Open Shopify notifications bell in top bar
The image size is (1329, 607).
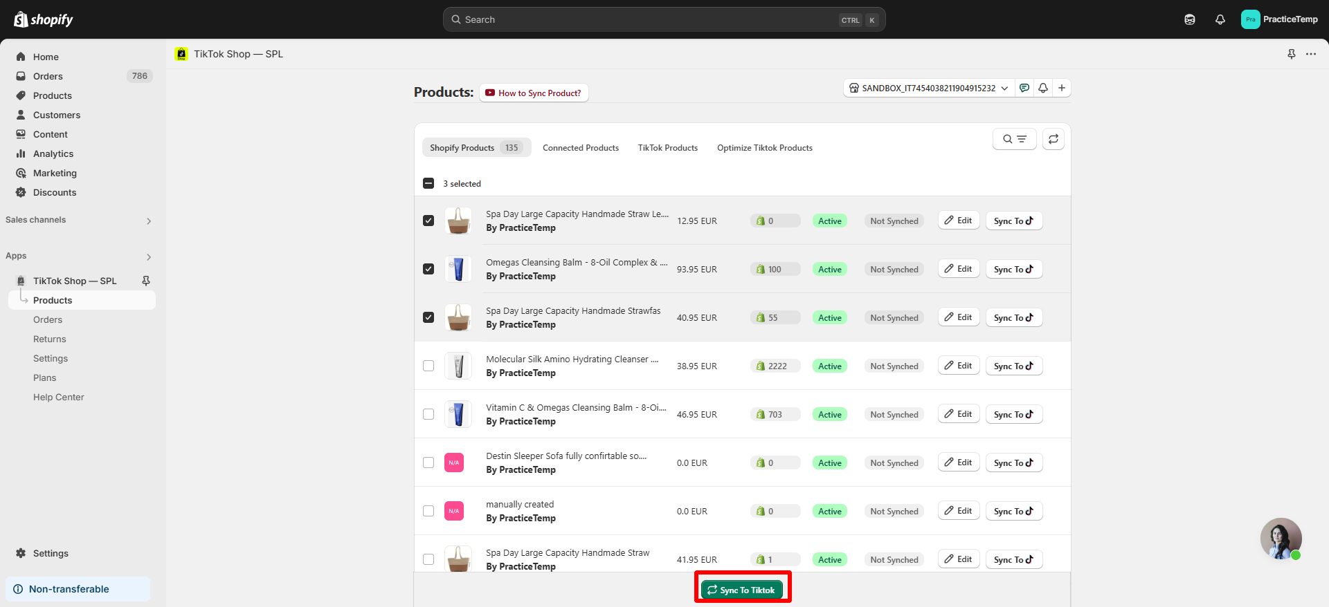pyautogui.click(x=1220, y=19)
